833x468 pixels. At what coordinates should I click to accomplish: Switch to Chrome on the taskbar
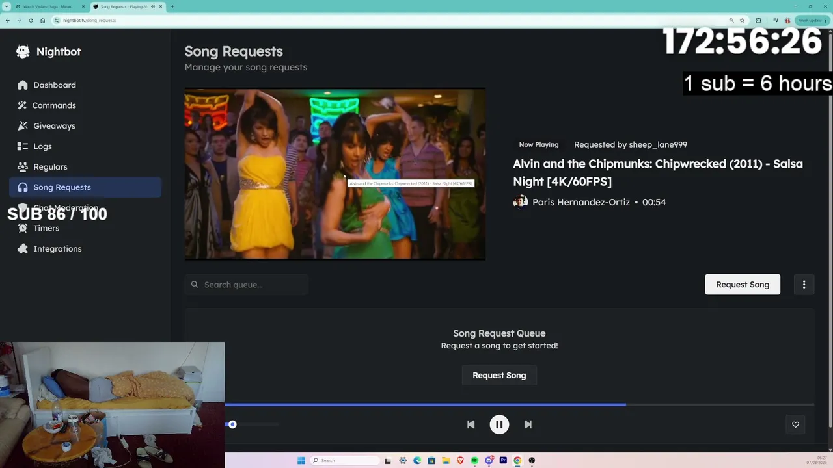coord(517,460)
